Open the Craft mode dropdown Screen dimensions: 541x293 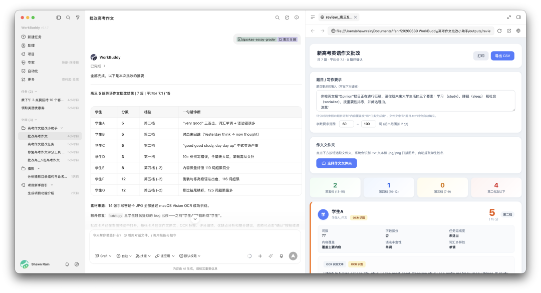point(104,256)
